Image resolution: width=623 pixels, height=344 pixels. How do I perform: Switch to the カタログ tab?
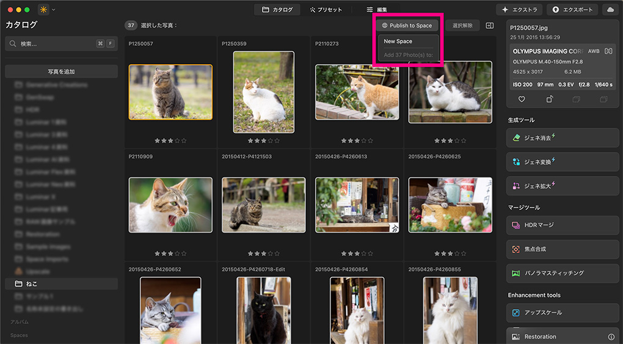[x=277, y=10]
